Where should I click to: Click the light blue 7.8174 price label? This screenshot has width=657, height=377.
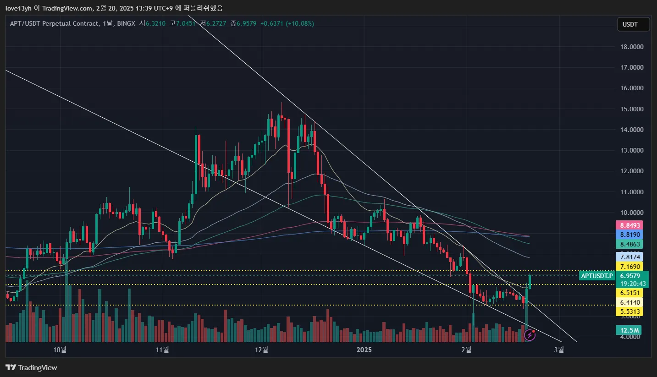tap(630, 257)
